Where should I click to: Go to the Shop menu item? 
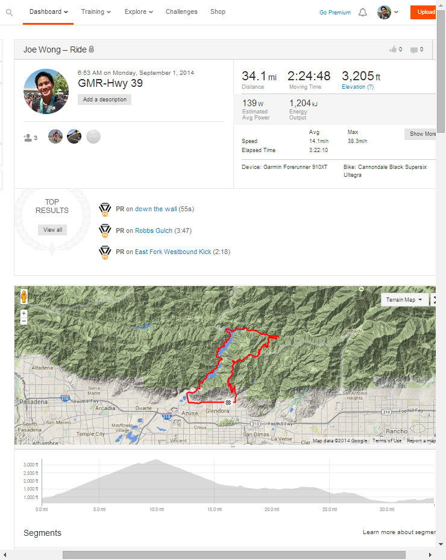point(218,11)
